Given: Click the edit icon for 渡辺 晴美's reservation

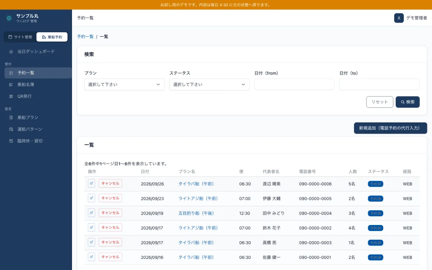Looking at the screenshot, I should coord(91,184).
